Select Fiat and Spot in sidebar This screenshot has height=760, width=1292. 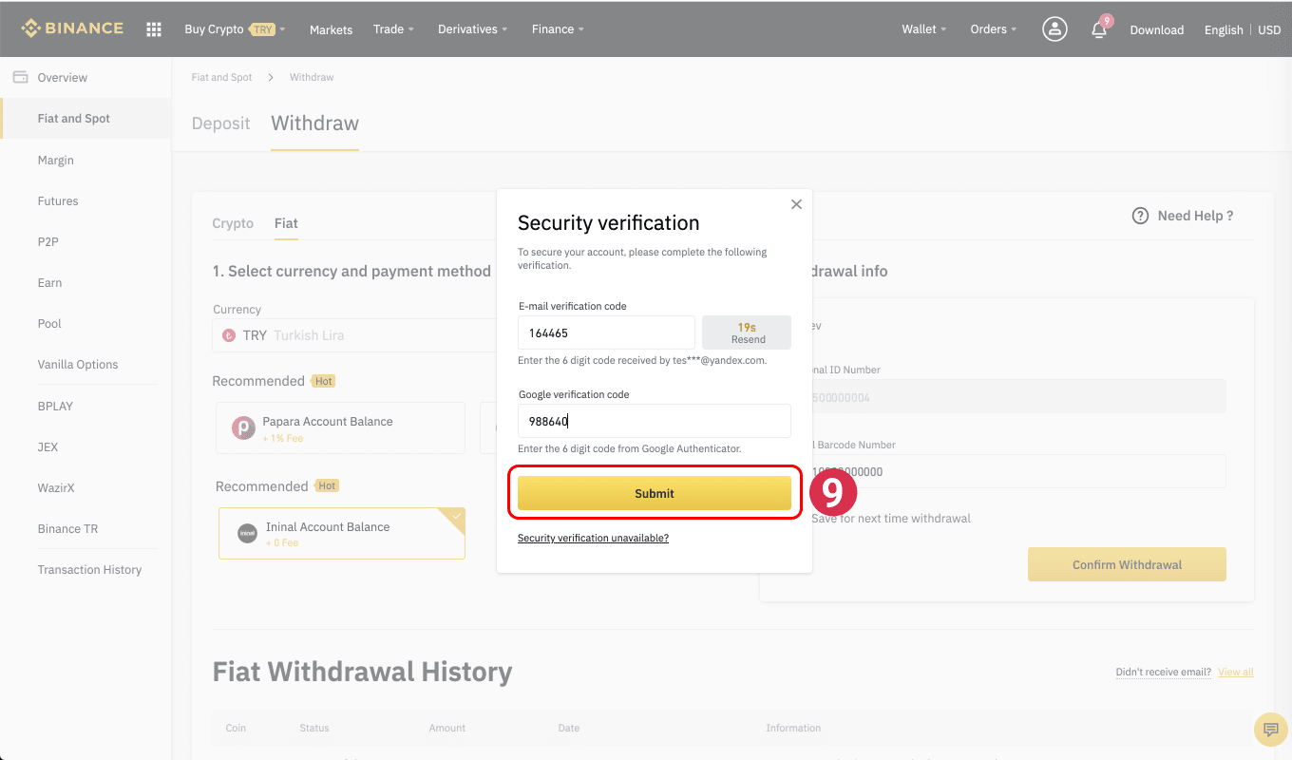point(85,119)
